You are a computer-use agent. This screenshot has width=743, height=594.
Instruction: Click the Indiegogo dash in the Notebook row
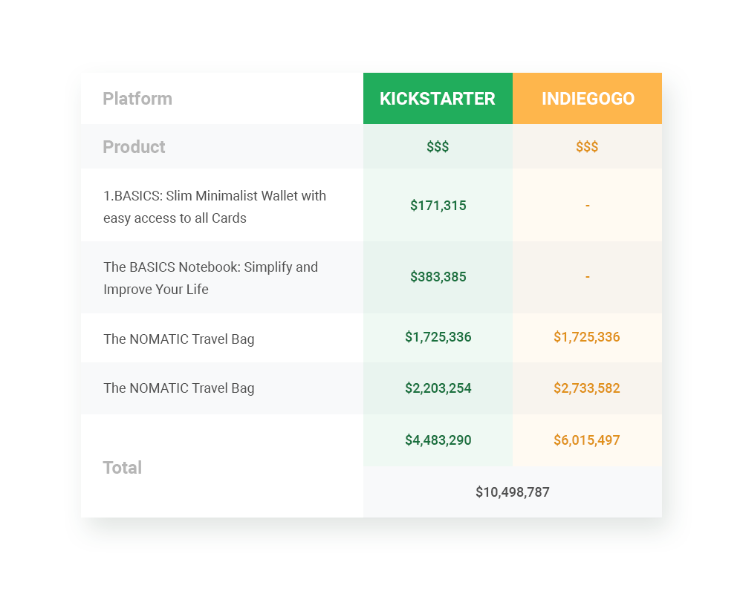click(x=588, y=277)
